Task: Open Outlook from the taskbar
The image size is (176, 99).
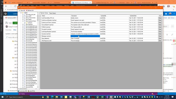Action: [x=61, y=97]
